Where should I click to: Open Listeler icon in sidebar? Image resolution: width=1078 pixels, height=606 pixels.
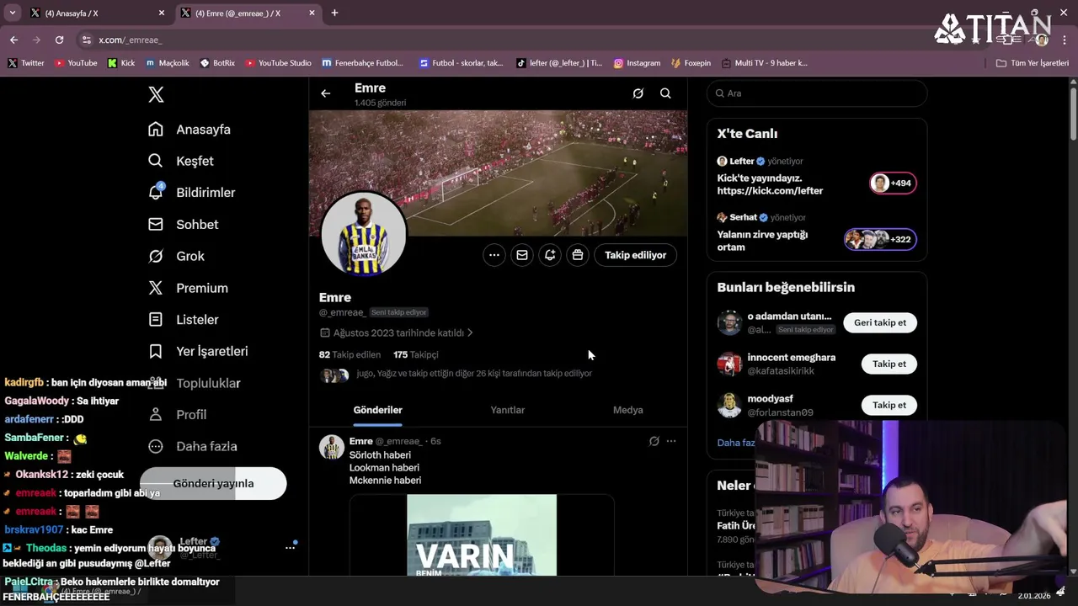click(x=156, y=320)
